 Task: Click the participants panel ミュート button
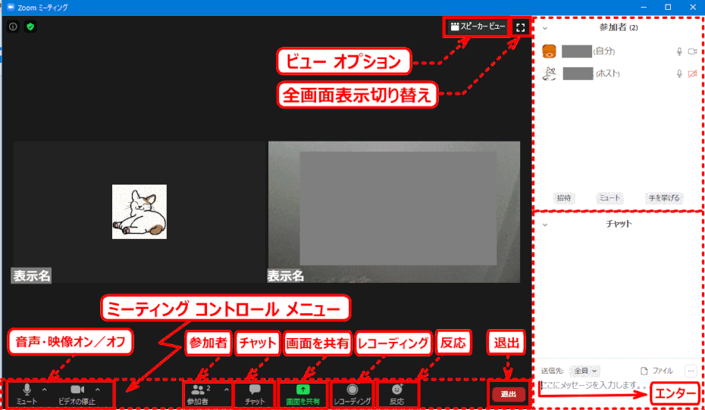coord(609,197)
